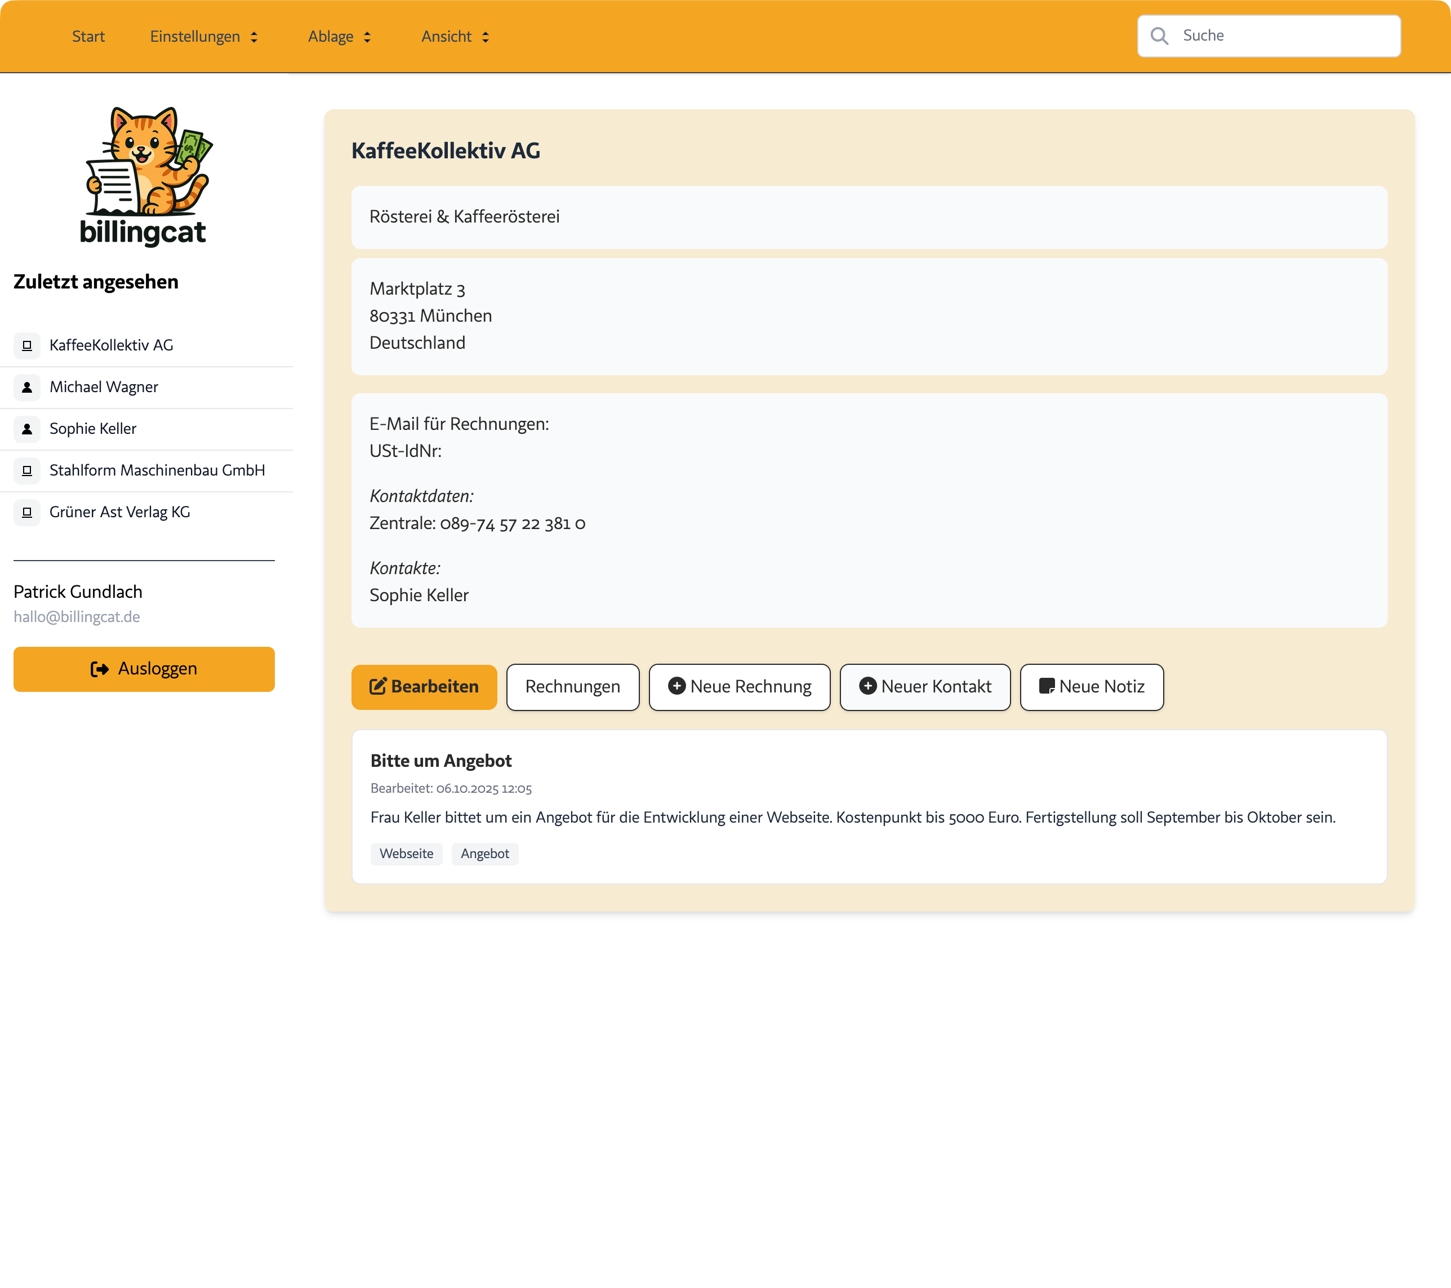The width and height of the screenshot is (1451, 1288).
Task: Click person icon beside Sophie Keller
Action: pos(27,429)
